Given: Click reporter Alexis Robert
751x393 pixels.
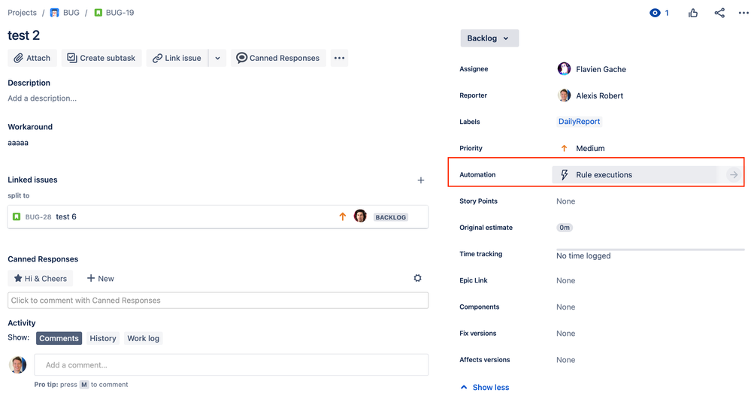Looking at the screenshot, I should click(x=599, y=95).
